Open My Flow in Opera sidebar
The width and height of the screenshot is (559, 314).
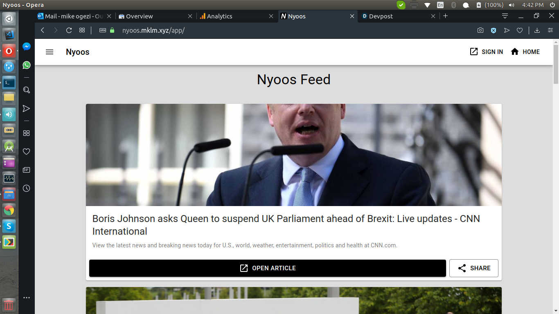(27, 108)
